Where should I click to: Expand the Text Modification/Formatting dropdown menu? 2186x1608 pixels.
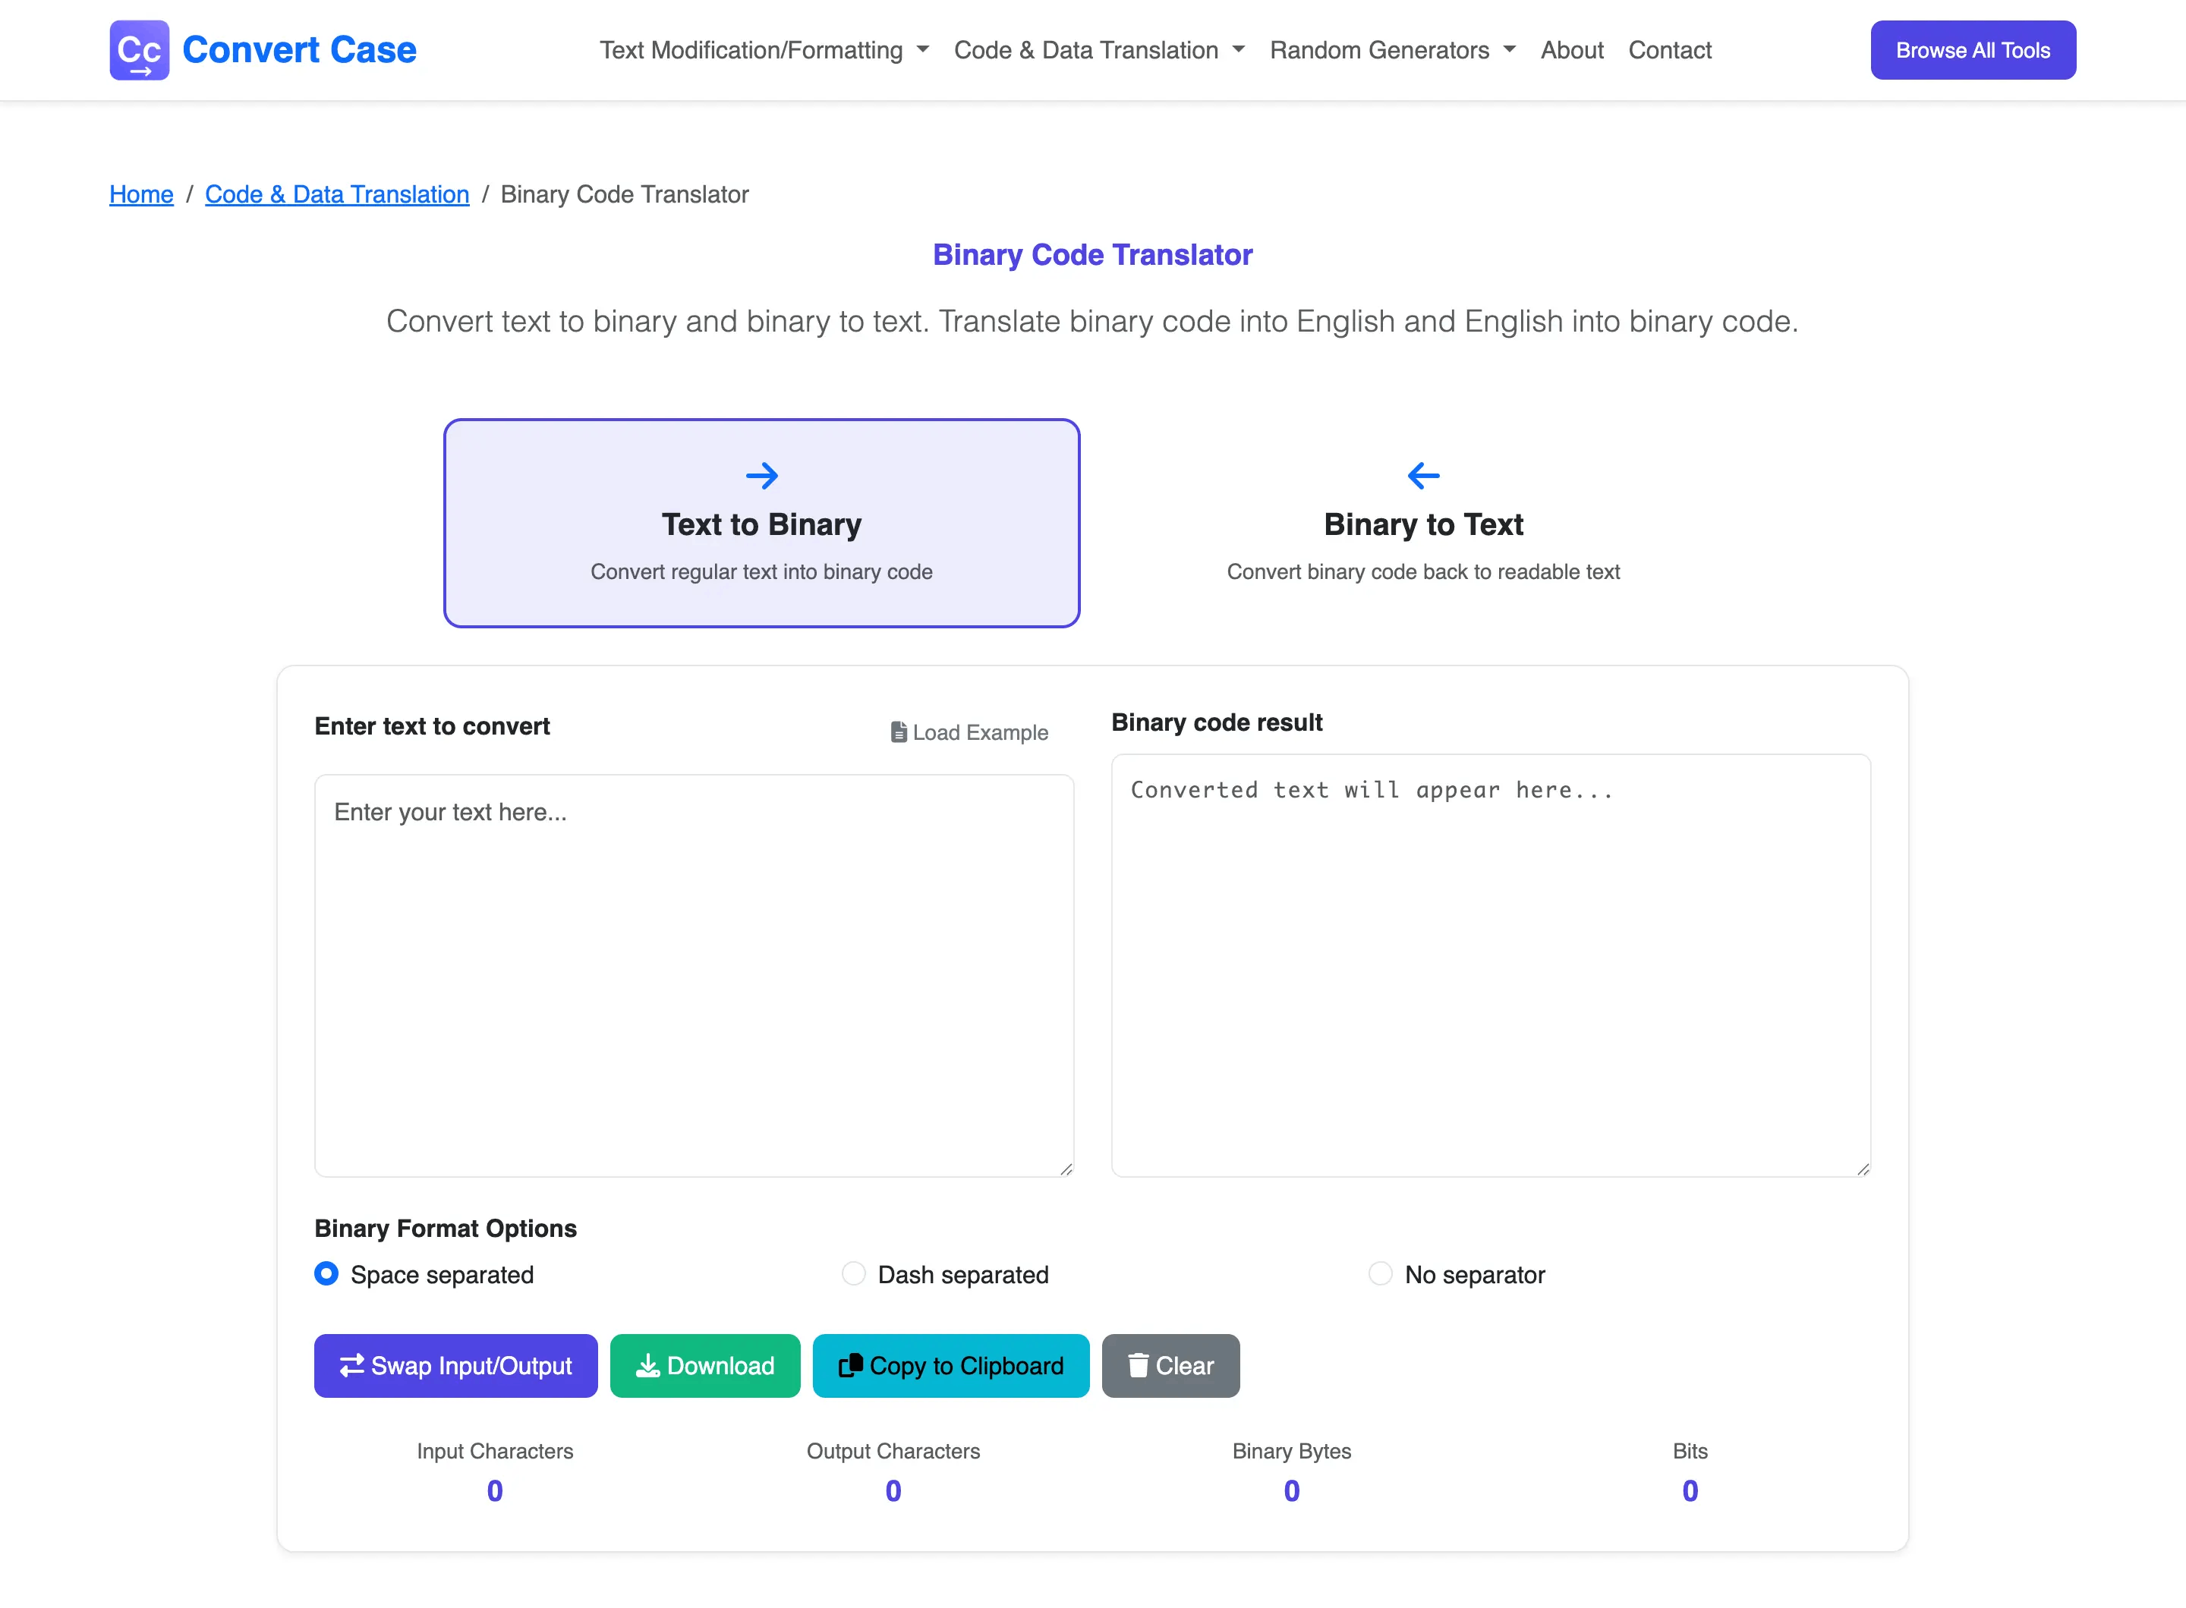764,49
